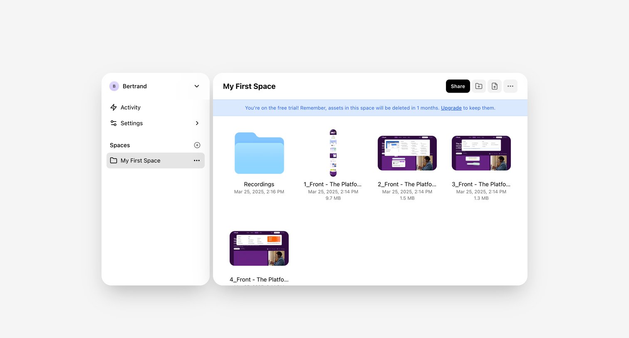Open My First Space options ellipsis
629x338 pixels.
[197, 161]
